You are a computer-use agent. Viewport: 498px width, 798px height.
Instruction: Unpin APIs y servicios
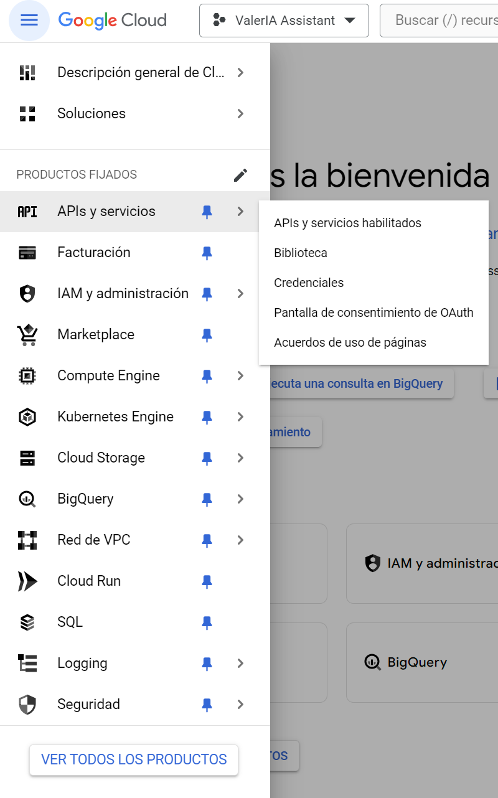click(207, 212)
